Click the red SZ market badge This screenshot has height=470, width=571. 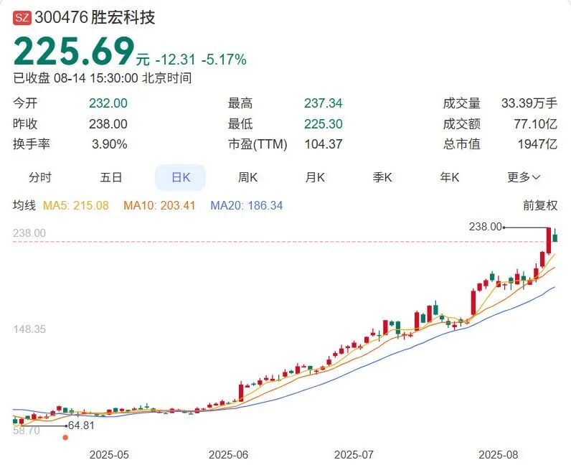[22, 17]
